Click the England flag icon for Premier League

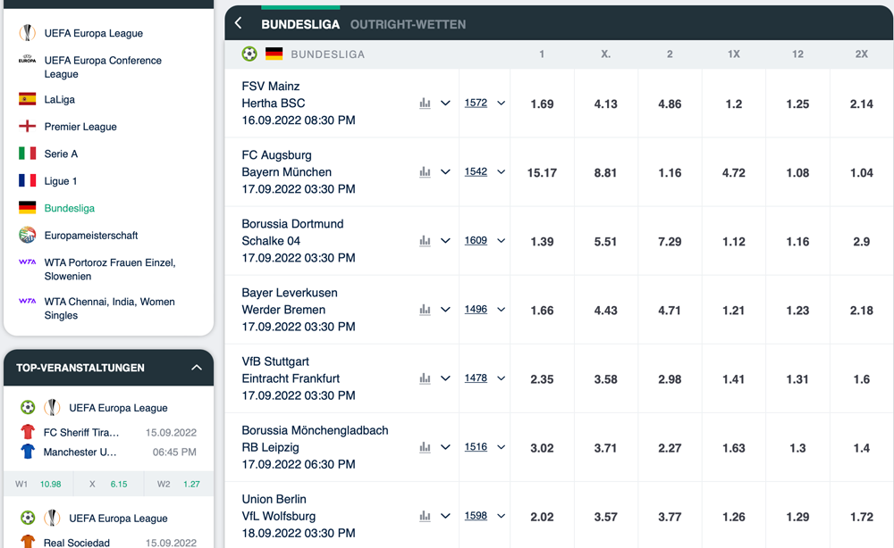click(x=28, y=127)
